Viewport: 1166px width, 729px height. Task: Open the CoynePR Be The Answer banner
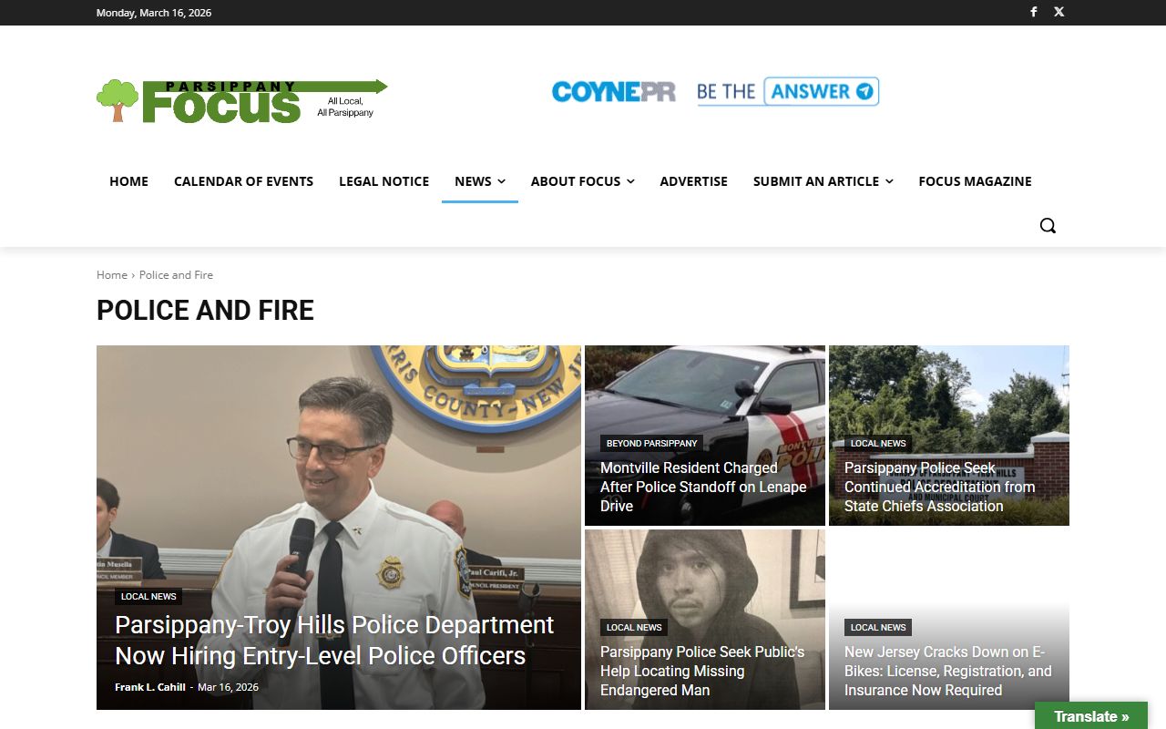pyautogui.click(x=715, y=92)
